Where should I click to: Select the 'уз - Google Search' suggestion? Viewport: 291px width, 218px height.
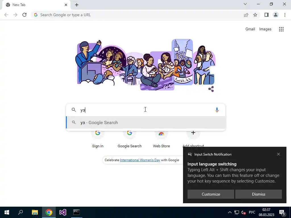(146, 123)
